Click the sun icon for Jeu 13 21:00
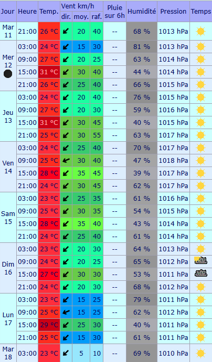This screenshot has width=212, height=362. click(x=200, y=135)
